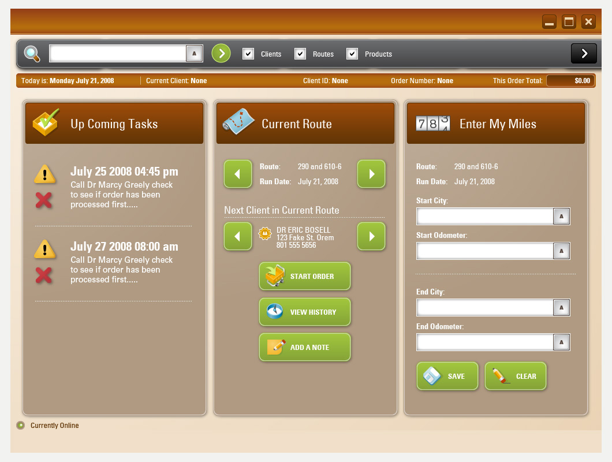The width and height of the screenshot is (612, 462).
Task: Advance to next client with right arrow
Action: pyautogui.click(x=371, y=236)
